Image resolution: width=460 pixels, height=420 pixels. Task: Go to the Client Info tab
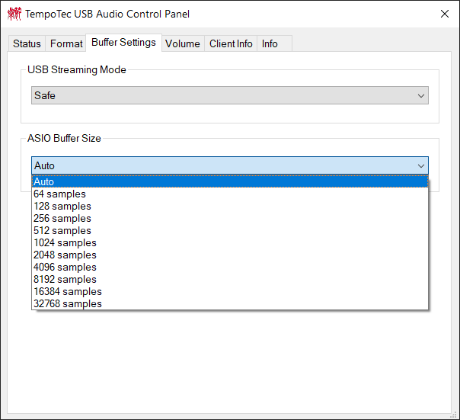coord(231,44)
